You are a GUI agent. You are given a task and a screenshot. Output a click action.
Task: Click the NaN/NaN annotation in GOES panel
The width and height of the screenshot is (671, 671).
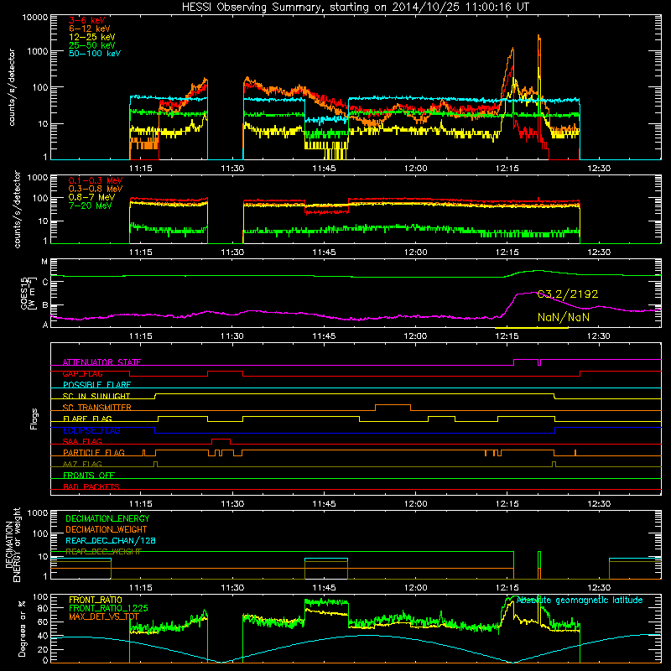click(x=563, y=317)
